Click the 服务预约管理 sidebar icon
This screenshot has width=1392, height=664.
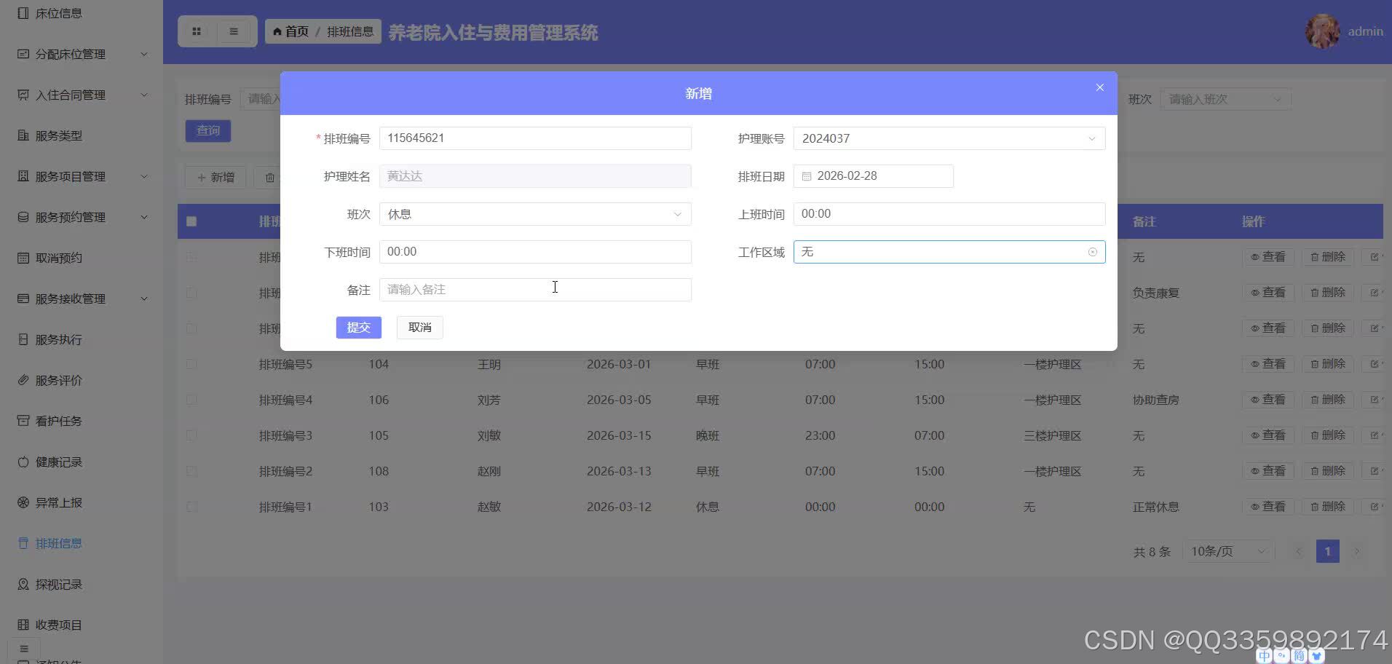(x=23, y=217)
